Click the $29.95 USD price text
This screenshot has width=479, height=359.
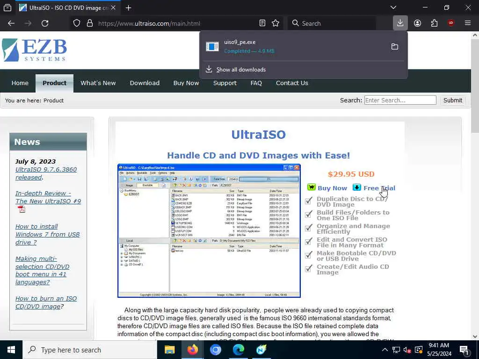351,174
